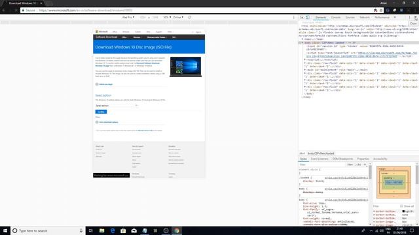Click the browser back arrow
The height and width of the screenshot is (235, 419).
click(4, 10)
